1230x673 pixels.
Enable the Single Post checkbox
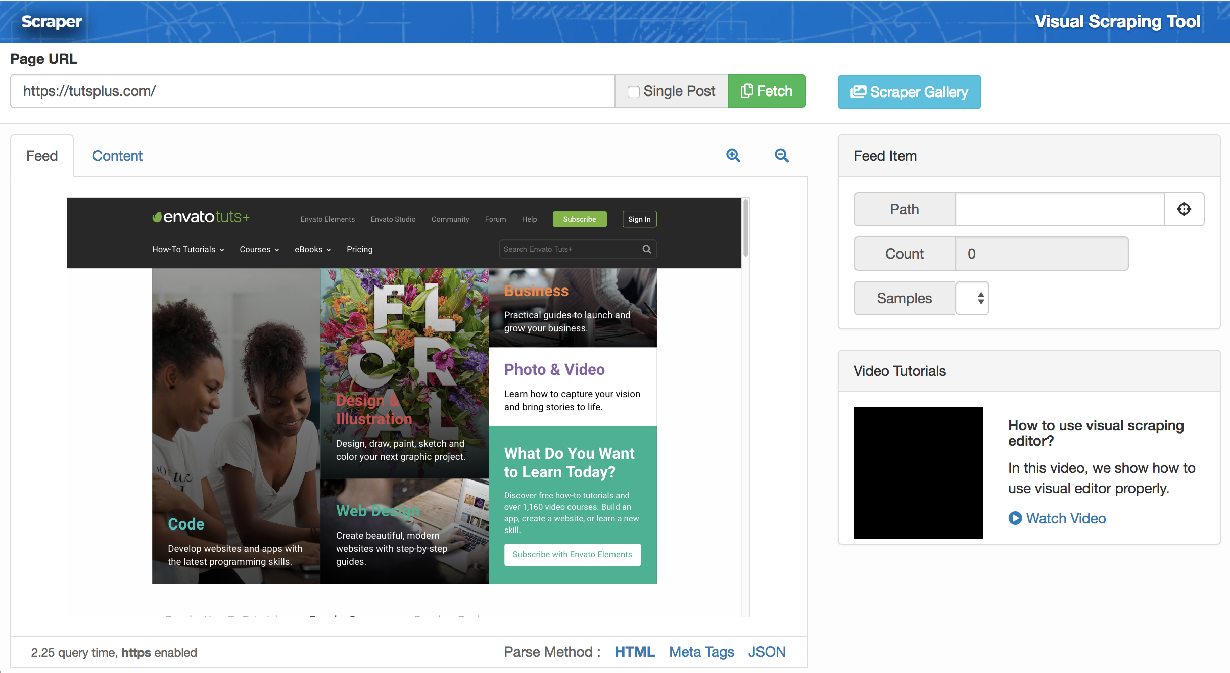633,92
